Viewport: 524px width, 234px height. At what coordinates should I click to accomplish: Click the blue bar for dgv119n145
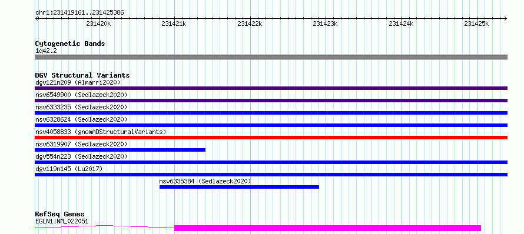pyautogui.click(x=271, y=175)
